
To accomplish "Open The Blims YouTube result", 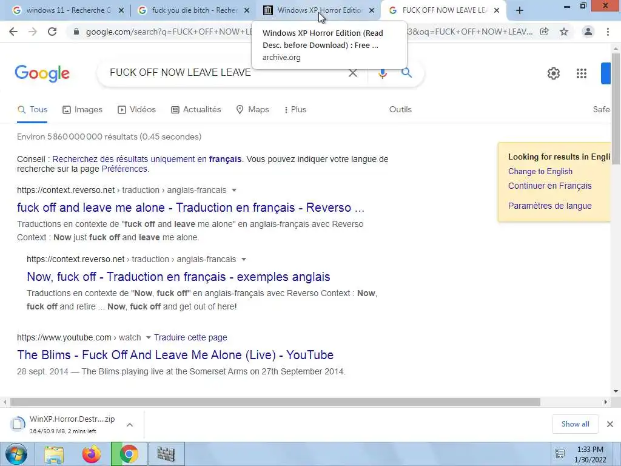I will pyautogui.click(x=175, y=355).
